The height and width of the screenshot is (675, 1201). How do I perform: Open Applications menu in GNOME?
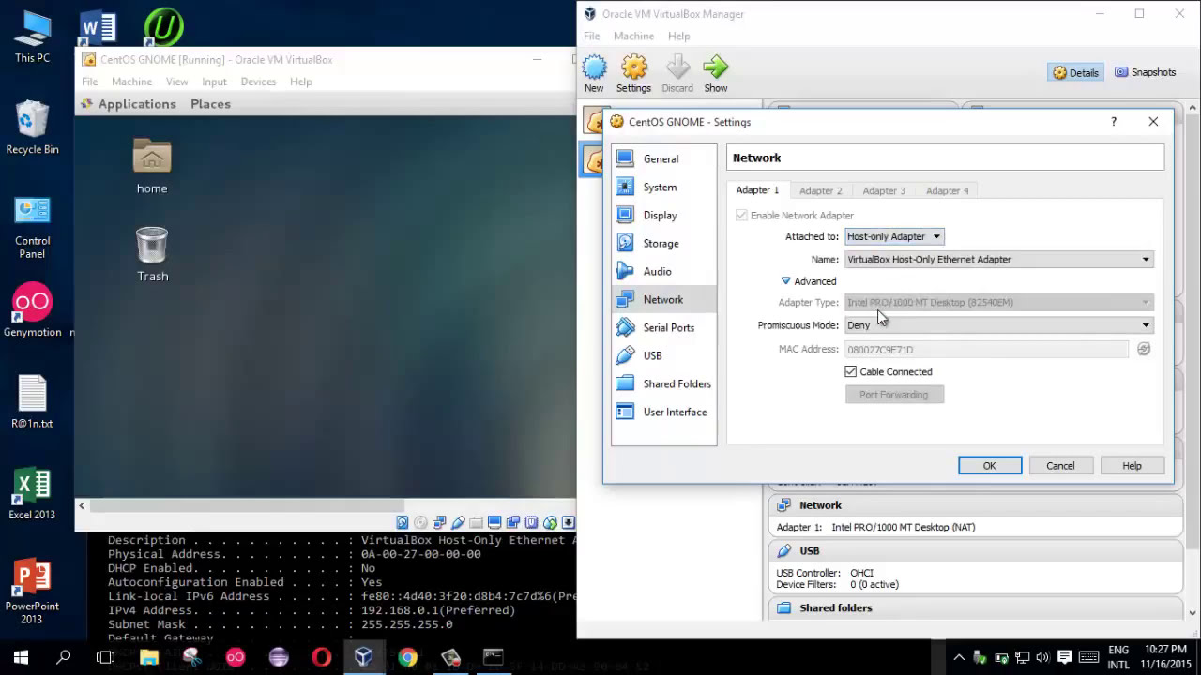(137, 104)
